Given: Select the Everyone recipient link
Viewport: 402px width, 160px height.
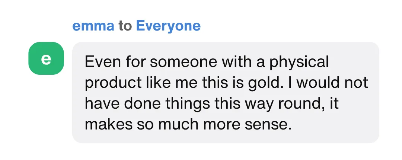Looking at the screenshot, I should point(168,26).
